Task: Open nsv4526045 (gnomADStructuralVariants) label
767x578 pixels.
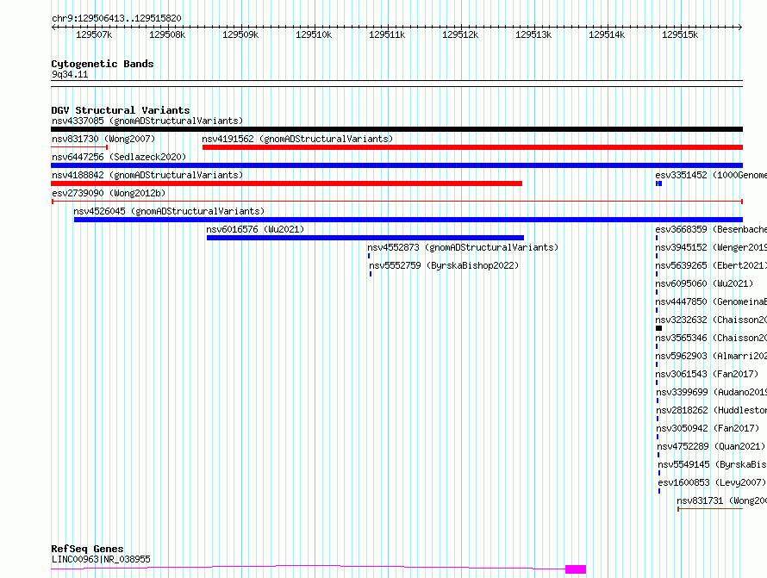Action: point(169,211)
